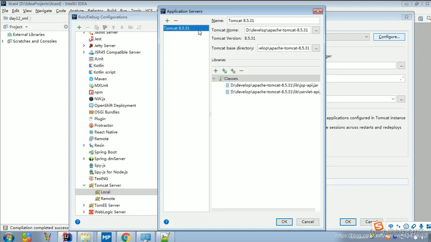Select servlet-api jar library entry

coord(273,92)
